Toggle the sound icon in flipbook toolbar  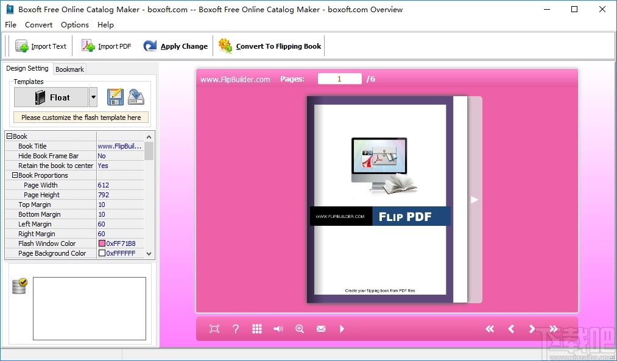(278, 329)
